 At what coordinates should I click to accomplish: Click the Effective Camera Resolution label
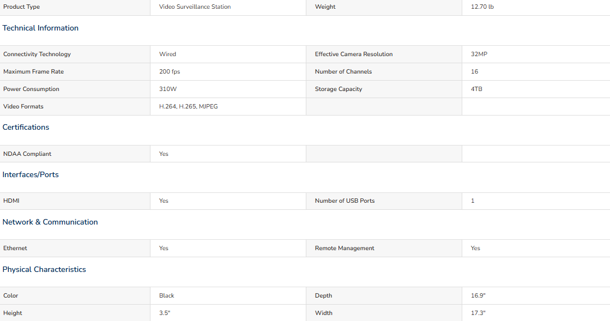pos(354,54)
